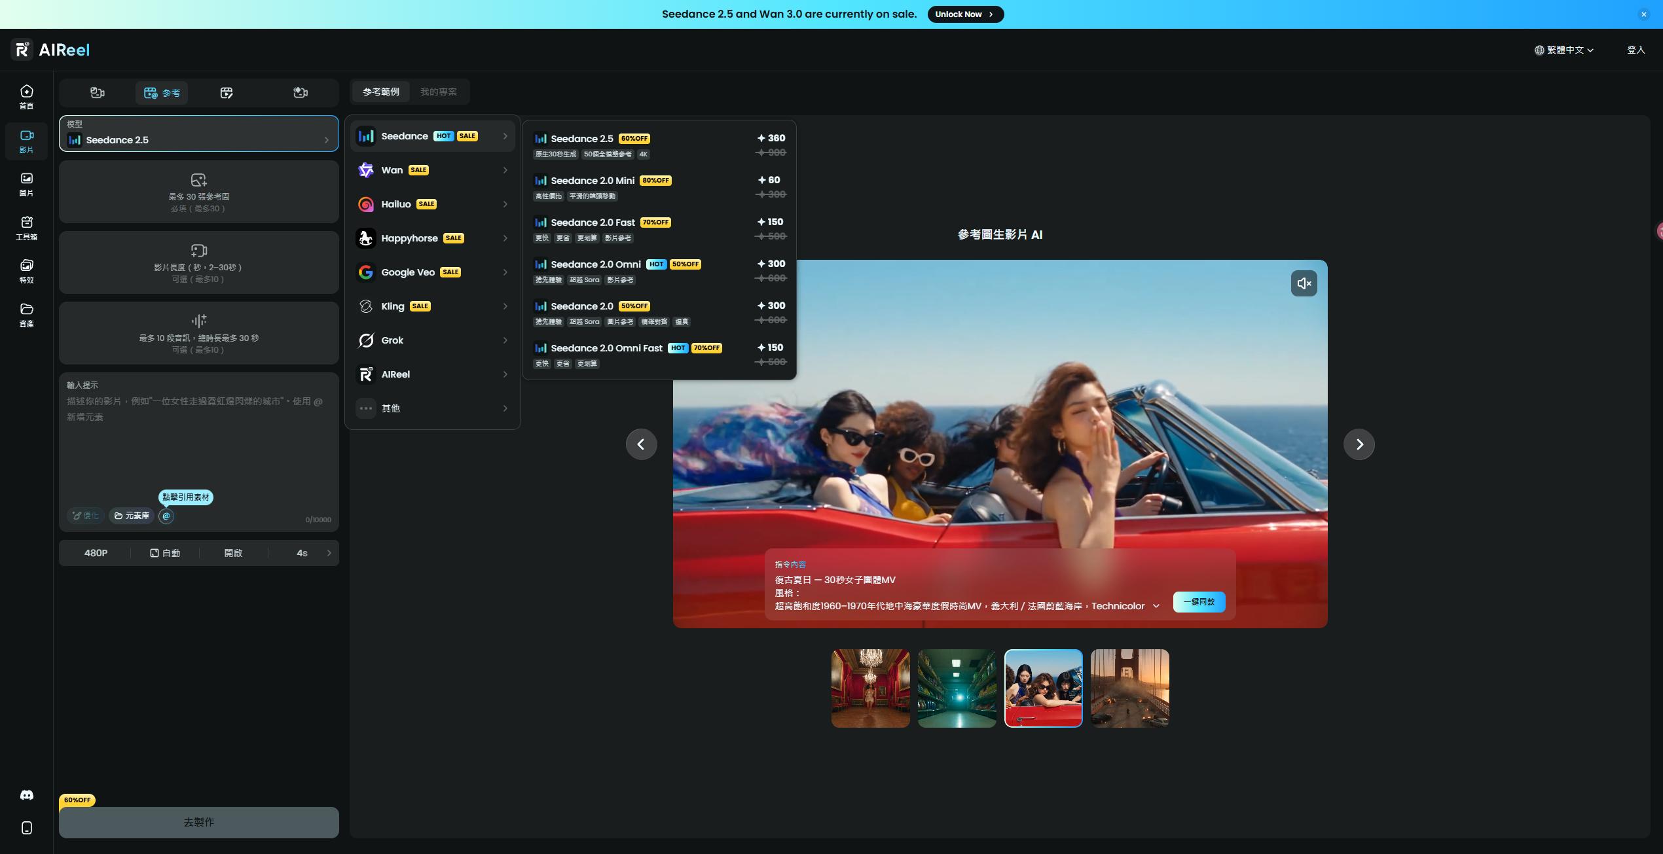
Task: Click the @ reference material icon
Action: tap(166, 516)
